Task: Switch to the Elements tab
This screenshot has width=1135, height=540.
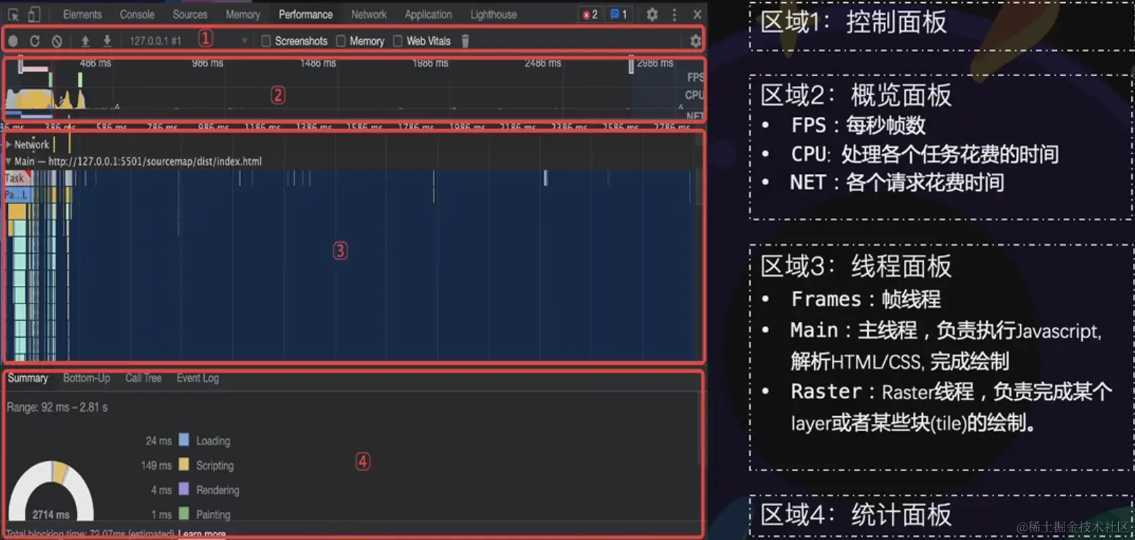Action: click(82, 14)
